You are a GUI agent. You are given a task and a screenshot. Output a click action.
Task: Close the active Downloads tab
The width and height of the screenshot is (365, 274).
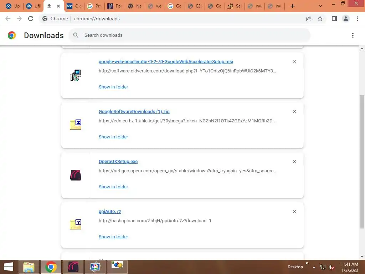[58, 6]
